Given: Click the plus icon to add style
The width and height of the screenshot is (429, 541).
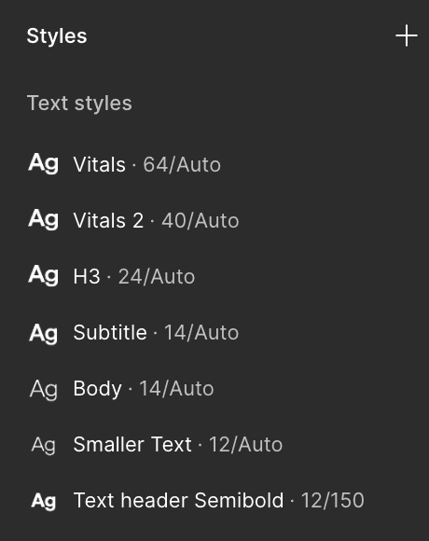Looking at the screenshot, I should click(407, 35).
